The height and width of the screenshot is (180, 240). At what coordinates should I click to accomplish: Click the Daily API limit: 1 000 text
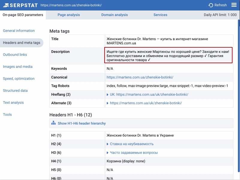[220, 15]
